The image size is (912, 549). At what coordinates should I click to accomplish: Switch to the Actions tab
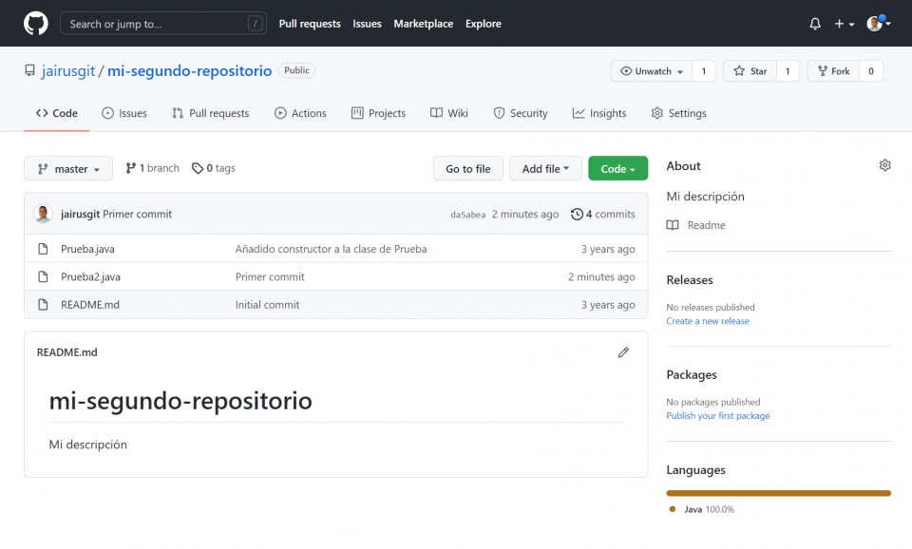pyautogui.click(x=300, y=113)
